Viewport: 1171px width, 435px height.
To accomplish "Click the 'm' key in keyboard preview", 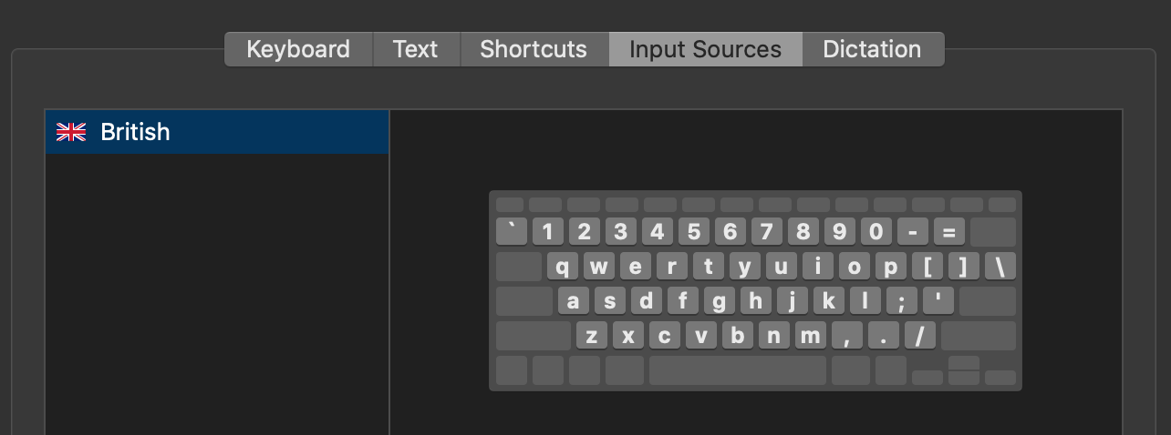I will pyautogui.click(x=810, y=336).
